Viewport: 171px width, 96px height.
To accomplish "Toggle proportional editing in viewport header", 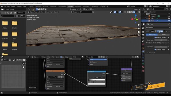I will [x=91, y=9].
